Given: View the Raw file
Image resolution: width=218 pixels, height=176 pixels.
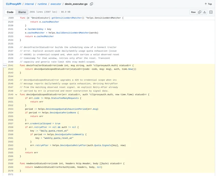Looking at the screenshot, I should click(x=193, y=12).
